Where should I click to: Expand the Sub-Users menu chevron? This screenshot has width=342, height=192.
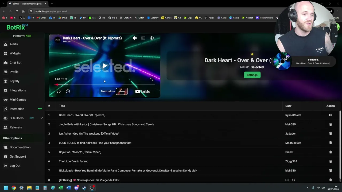(x=41, y=118)
